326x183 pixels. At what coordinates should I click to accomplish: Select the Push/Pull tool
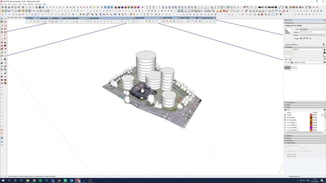pos(5,43)
